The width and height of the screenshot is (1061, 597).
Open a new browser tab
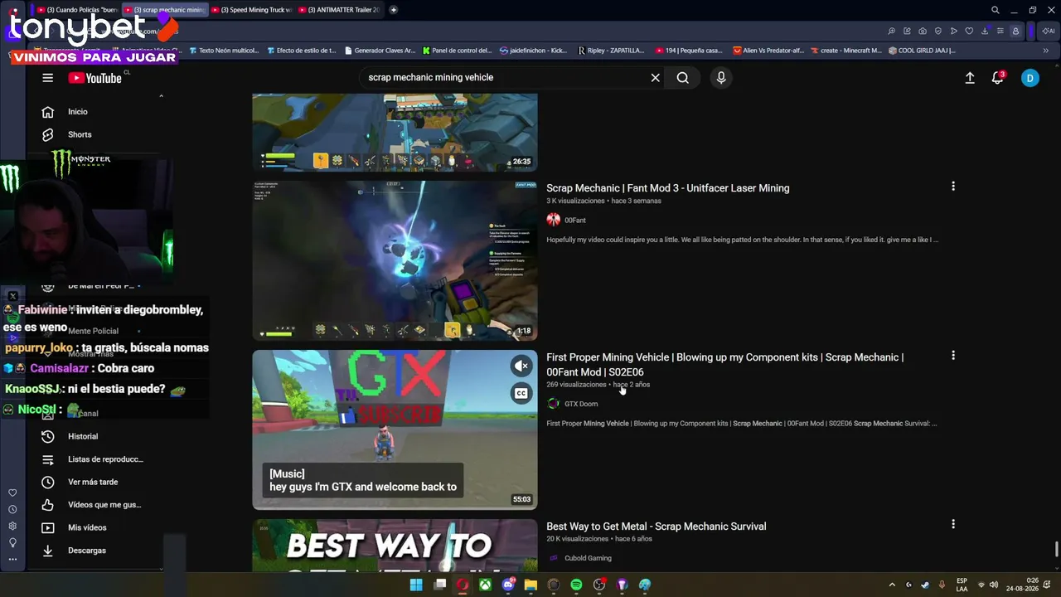394,10
